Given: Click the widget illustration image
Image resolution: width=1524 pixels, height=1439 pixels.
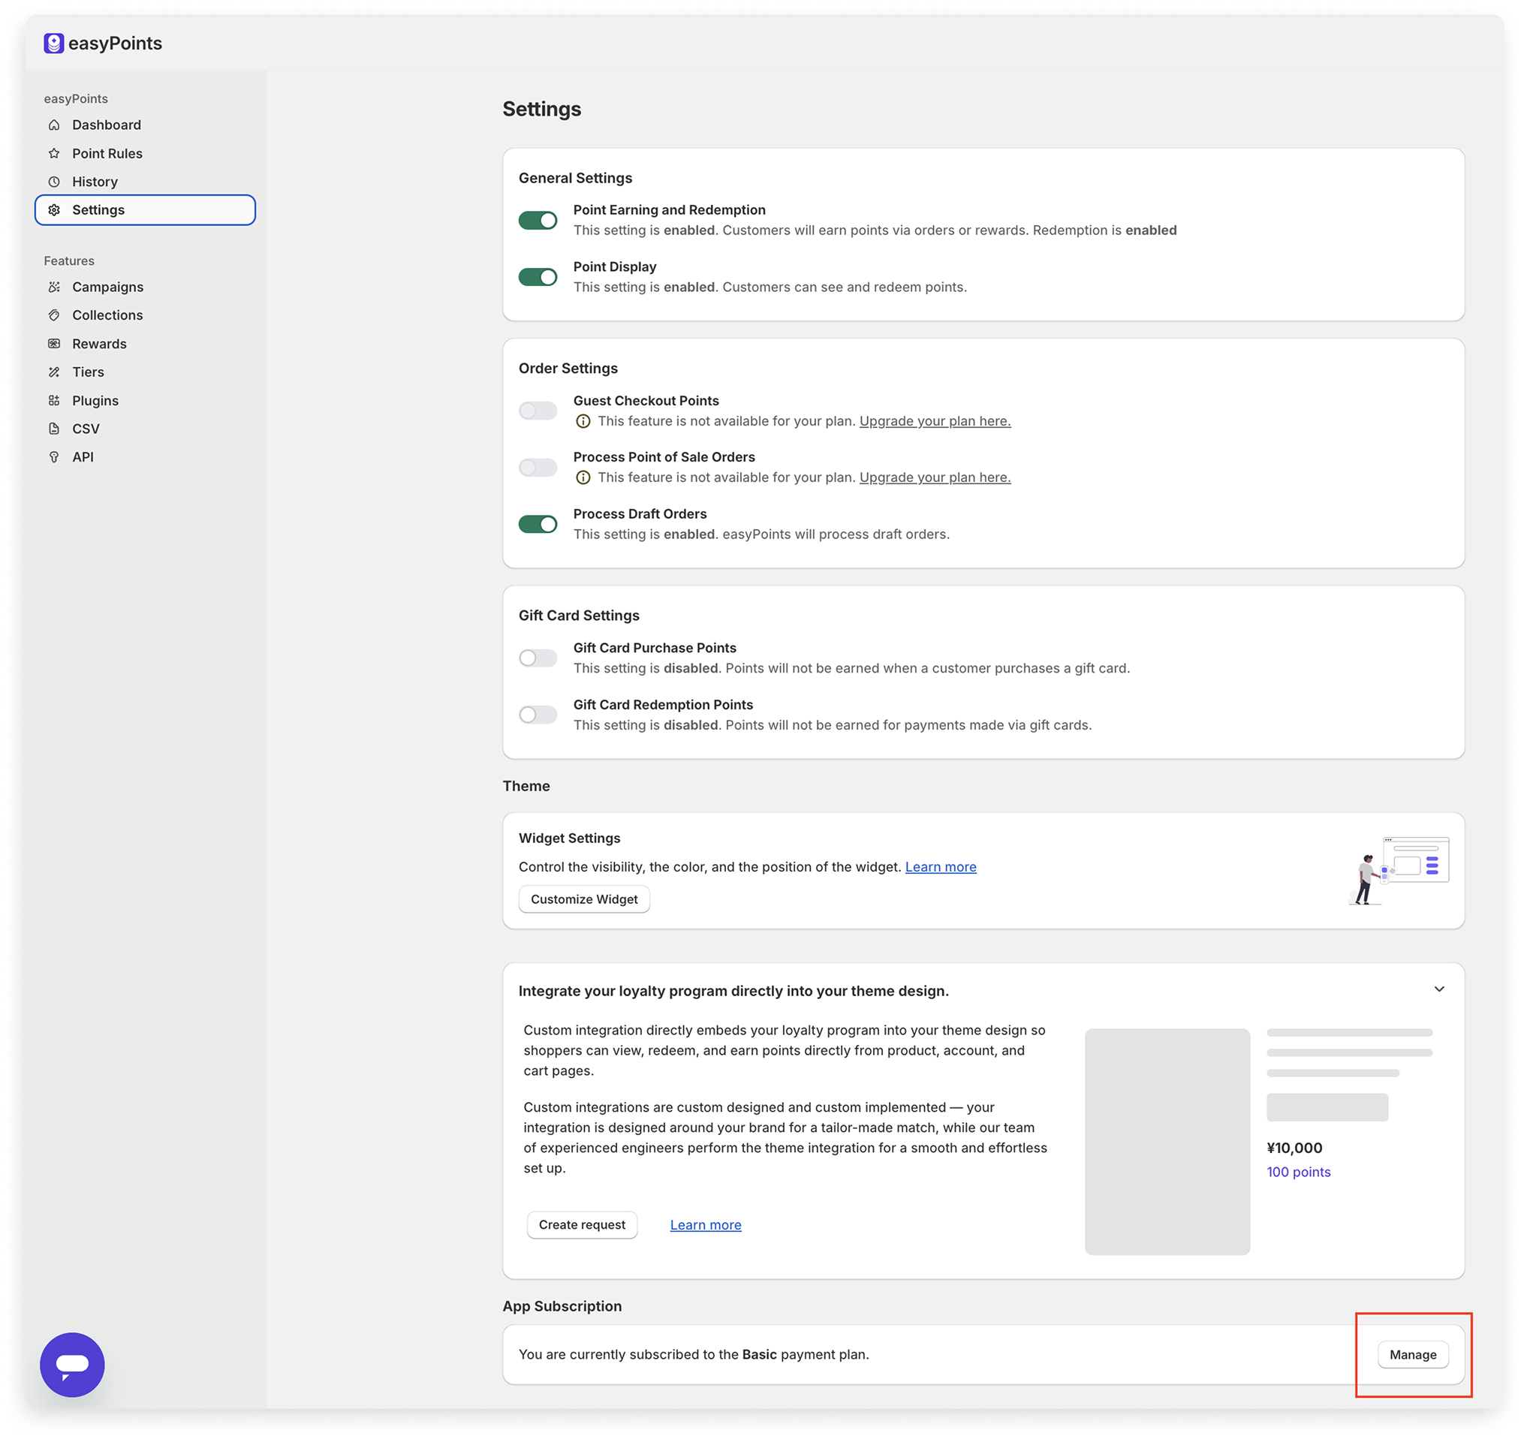Looking at the screenshot, I should [x=1398, y=871].
